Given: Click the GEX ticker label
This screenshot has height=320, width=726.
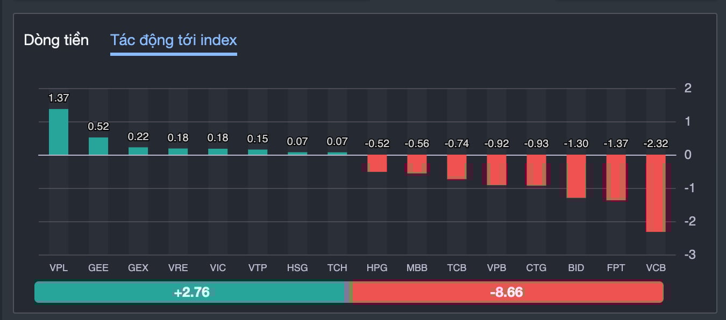Looking at the screenshot, I should [138, 267].
